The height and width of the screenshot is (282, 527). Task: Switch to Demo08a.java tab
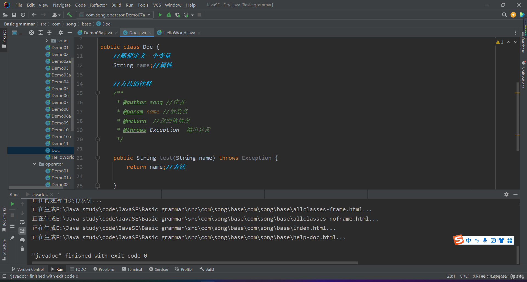97,33
